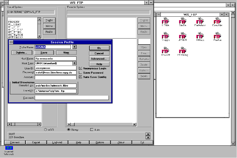
Task: Select the ASCII transfer mode radio button
Action: 46,130
